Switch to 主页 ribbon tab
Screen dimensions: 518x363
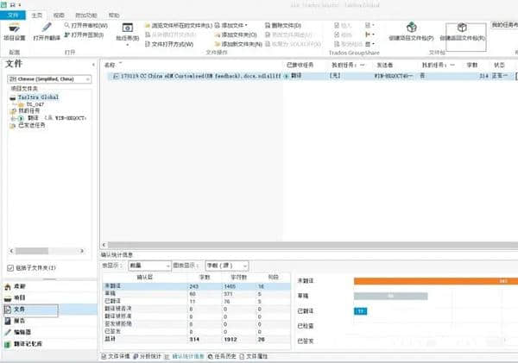pyautogui.click(x=36, y=16)
